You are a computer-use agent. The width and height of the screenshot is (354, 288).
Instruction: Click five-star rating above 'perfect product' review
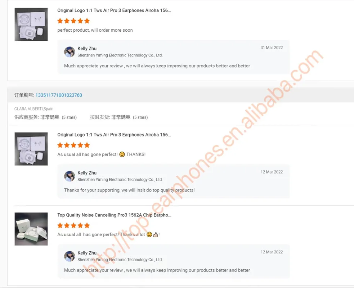tap(73, 21)
